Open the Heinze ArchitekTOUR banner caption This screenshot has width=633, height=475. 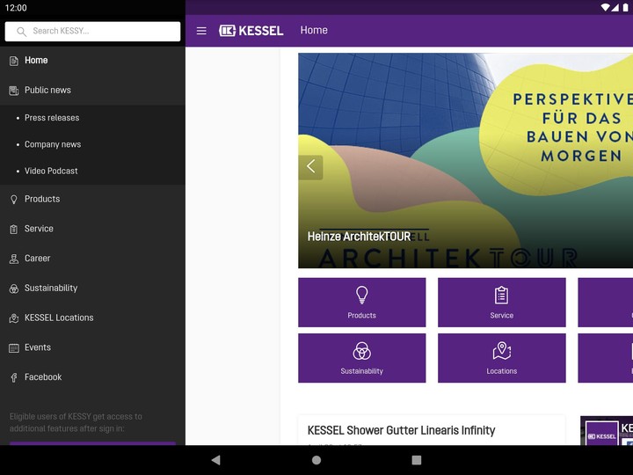[x=359, y=237]
